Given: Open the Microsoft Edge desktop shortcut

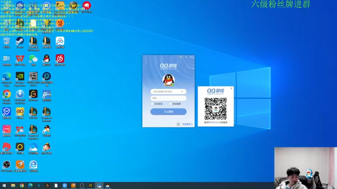Looking at the screenshot, I should click(x=7, y=79).
